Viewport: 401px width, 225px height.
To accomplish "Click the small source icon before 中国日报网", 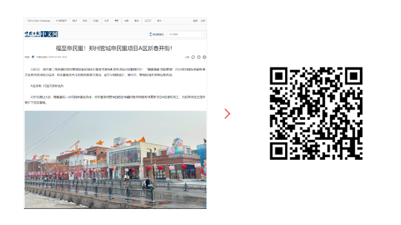I will (33, 57).
